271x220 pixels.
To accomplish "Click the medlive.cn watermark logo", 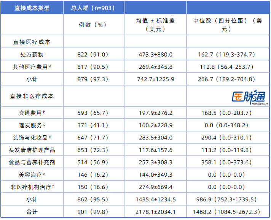I will pos(248,97).
